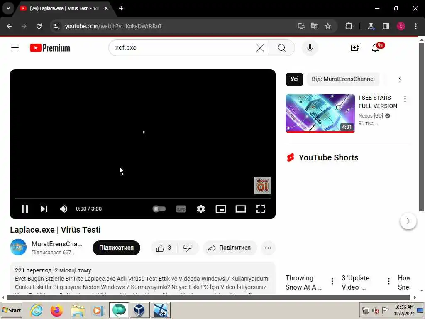Screen dimensions: 425x319
Task: Click the horizontal page scrollbar
Action: pos(208,297)
